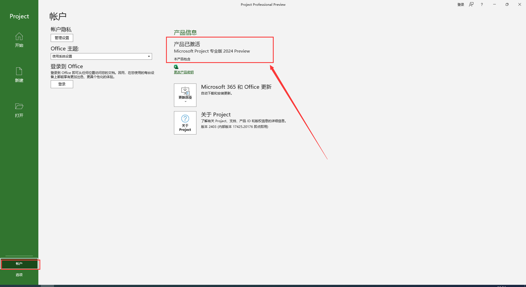Click the green Project product icon above 更改产品密钥

point(176,67)
